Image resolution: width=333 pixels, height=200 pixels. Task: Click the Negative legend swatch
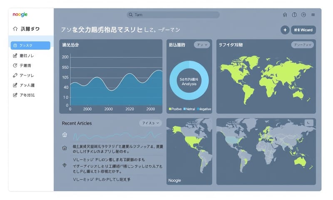198,109
